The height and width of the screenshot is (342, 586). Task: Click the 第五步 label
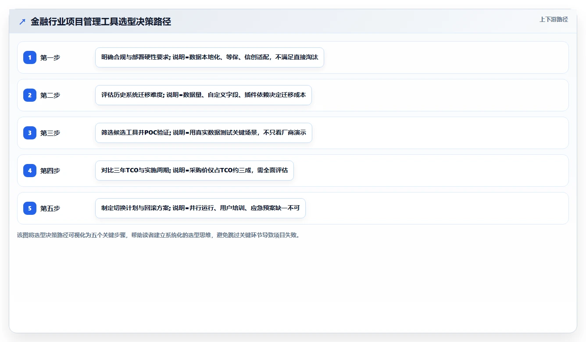50,208
